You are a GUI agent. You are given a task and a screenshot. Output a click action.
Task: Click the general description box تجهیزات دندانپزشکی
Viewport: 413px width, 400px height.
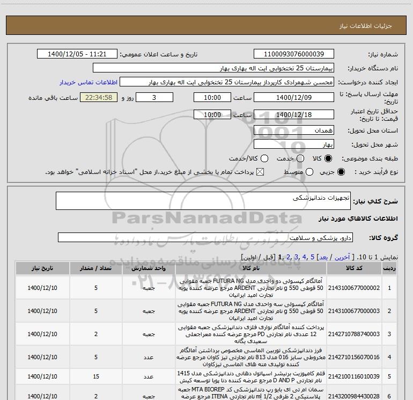(203, 201)
